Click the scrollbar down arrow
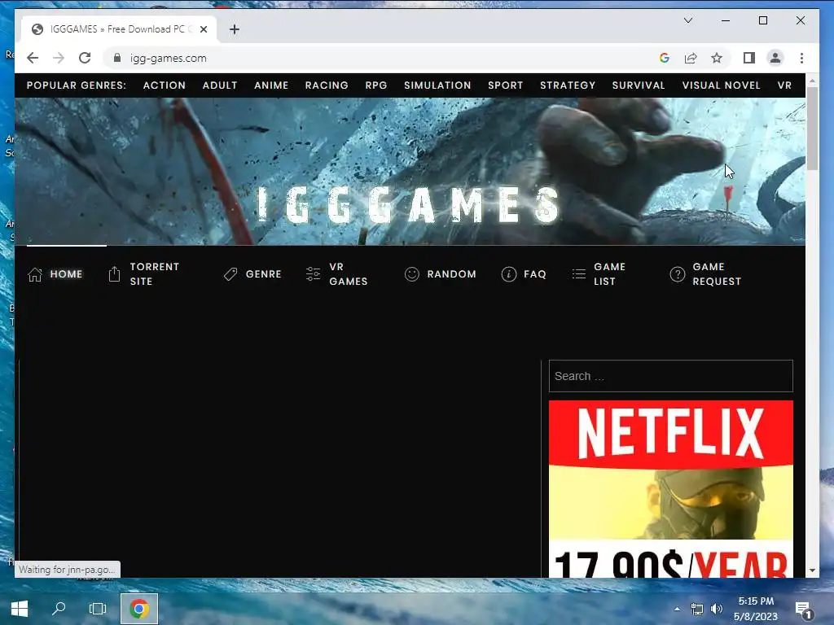 [x=812, y=570]
